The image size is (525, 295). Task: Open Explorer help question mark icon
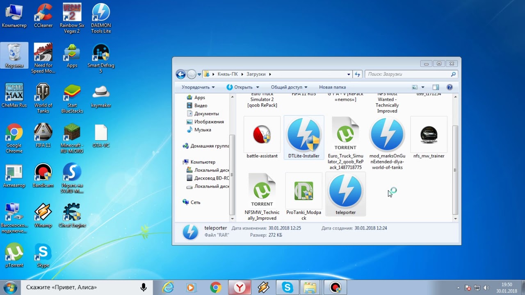450,87
